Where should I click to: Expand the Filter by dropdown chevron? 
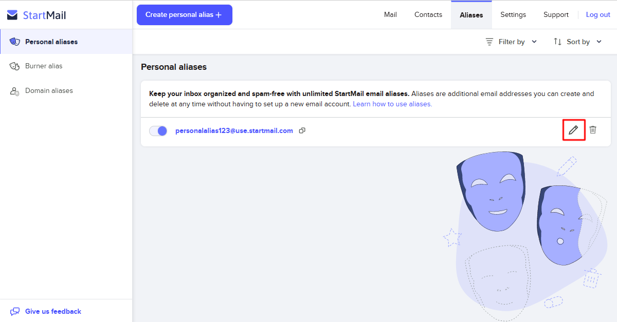point(534,42)
